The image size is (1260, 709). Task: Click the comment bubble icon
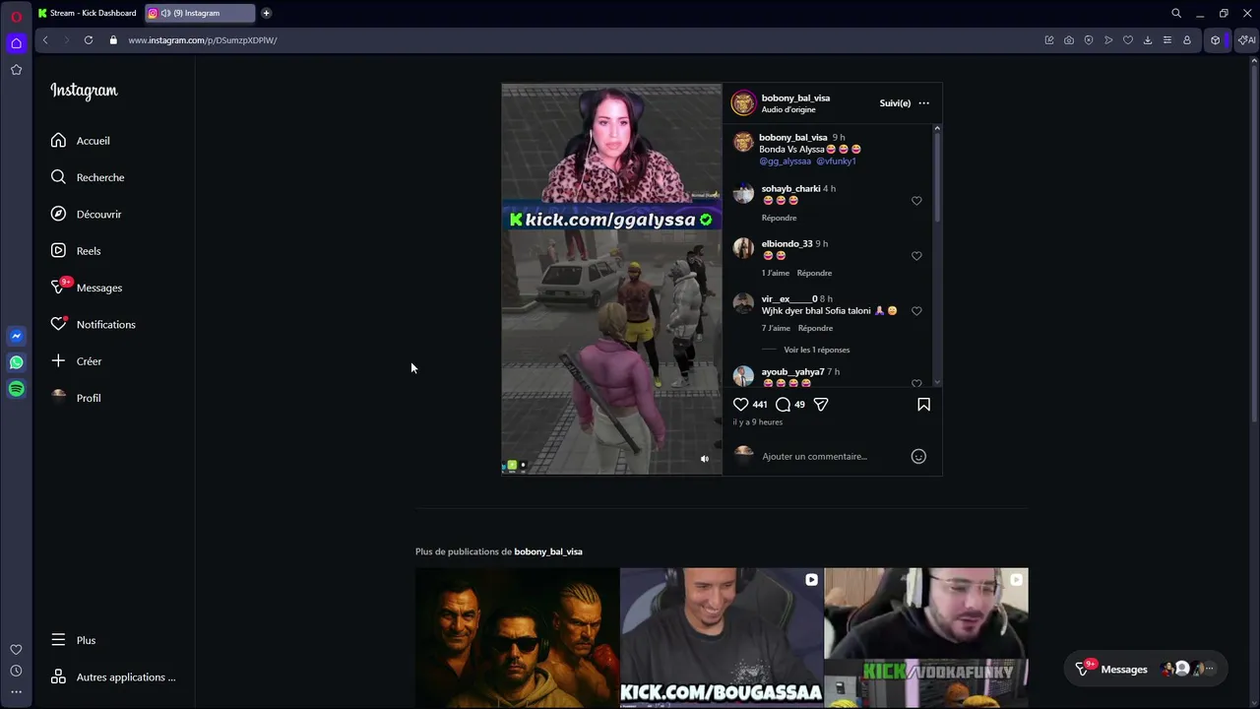783,404
